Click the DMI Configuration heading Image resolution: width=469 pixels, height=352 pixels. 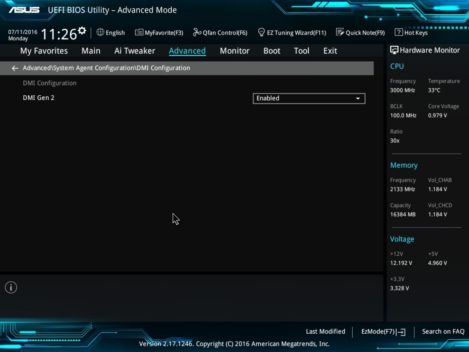click(x=50, y=83)
